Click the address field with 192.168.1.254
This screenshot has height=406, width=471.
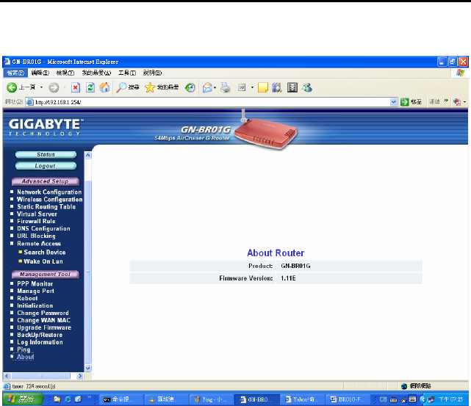208,102
